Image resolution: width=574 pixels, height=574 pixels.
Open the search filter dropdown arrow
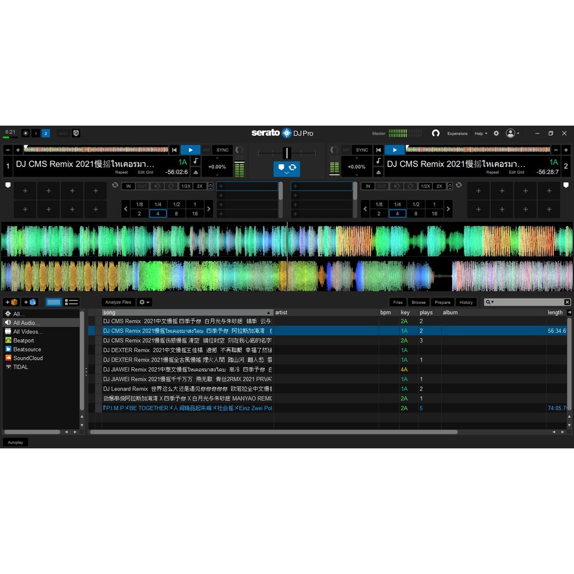(x=492, y=302)
